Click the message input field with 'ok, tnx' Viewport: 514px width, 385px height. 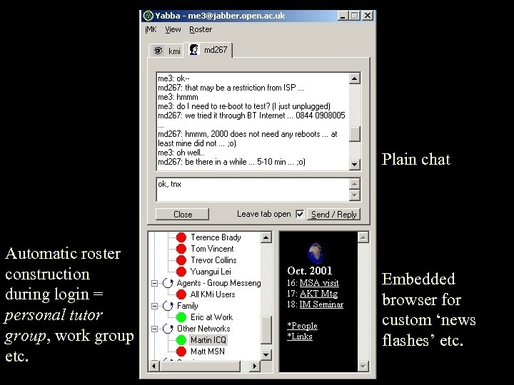click(x=253, y=190)
